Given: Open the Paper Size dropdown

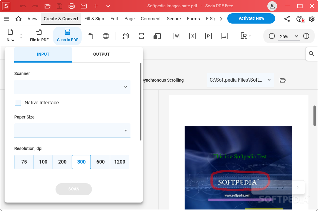Looking at the screenshot, I should (73, 131).
